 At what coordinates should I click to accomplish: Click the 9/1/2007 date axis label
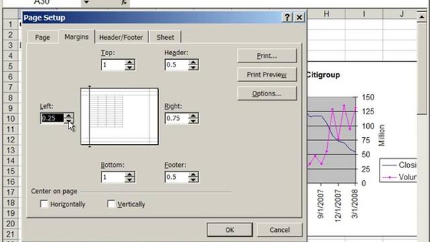coord(320,204)
